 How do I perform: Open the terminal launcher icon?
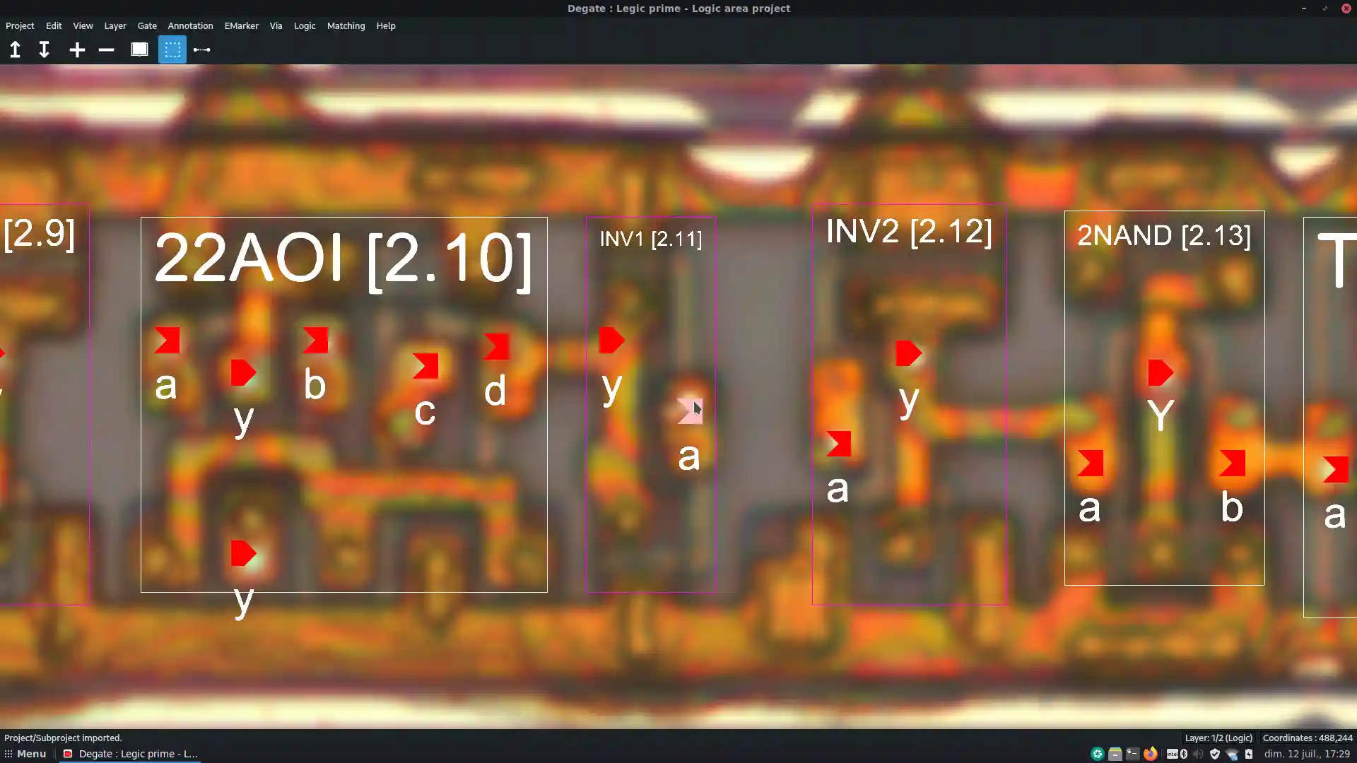tap(1132, 754)
